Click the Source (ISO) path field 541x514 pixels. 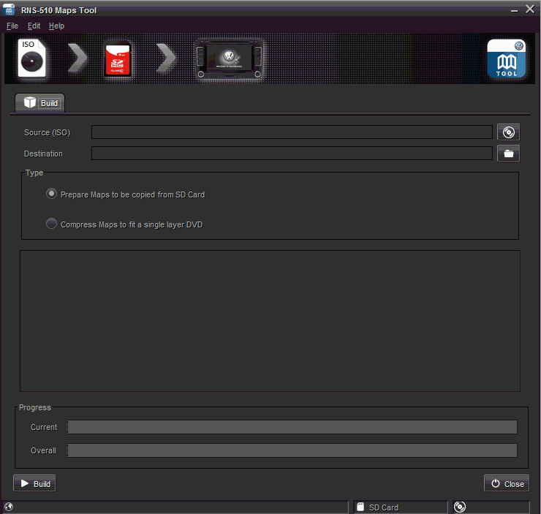[x=292, y=132]
